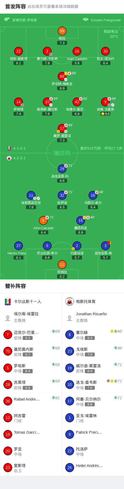Image resolution: width=124 pixels, height=489 pixels.
Task: Select orange goalkeeper 12 班格拉
Action: click(x=62, y=265)
